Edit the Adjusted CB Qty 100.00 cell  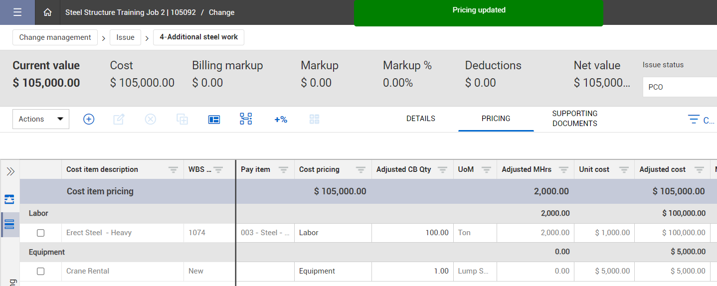coord(412,233)
